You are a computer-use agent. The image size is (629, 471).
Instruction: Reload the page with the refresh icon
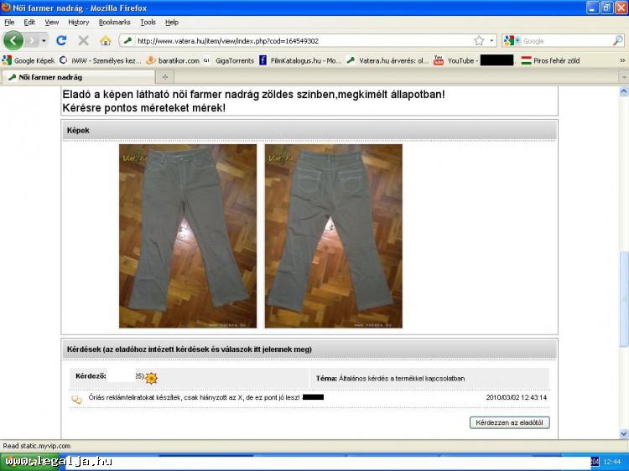coord(61,40)
